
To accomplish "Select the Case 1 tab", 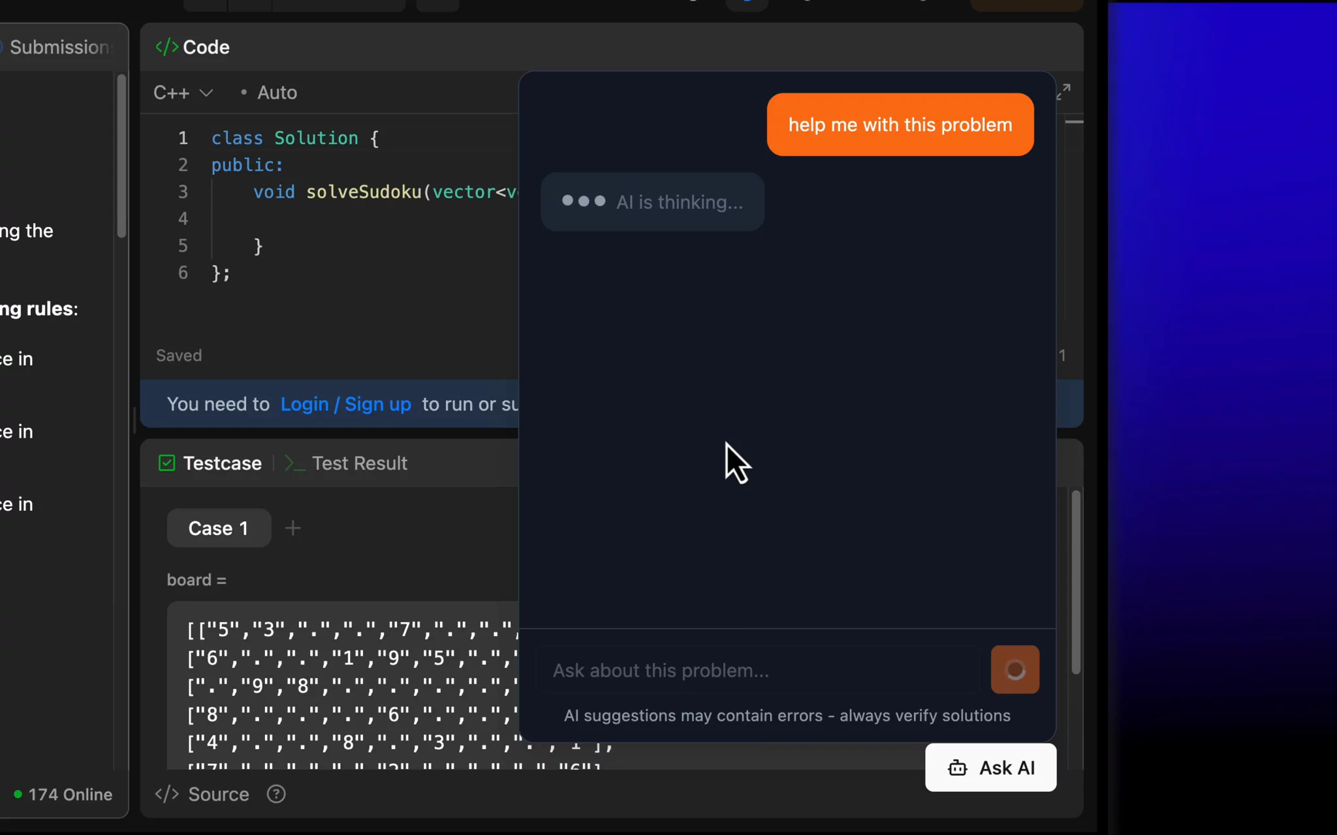I will 219,528.
